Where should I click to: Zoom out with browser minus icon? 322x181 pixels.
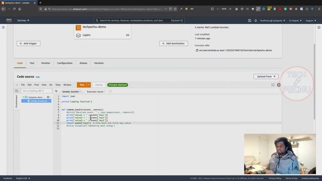coord(218,9)
